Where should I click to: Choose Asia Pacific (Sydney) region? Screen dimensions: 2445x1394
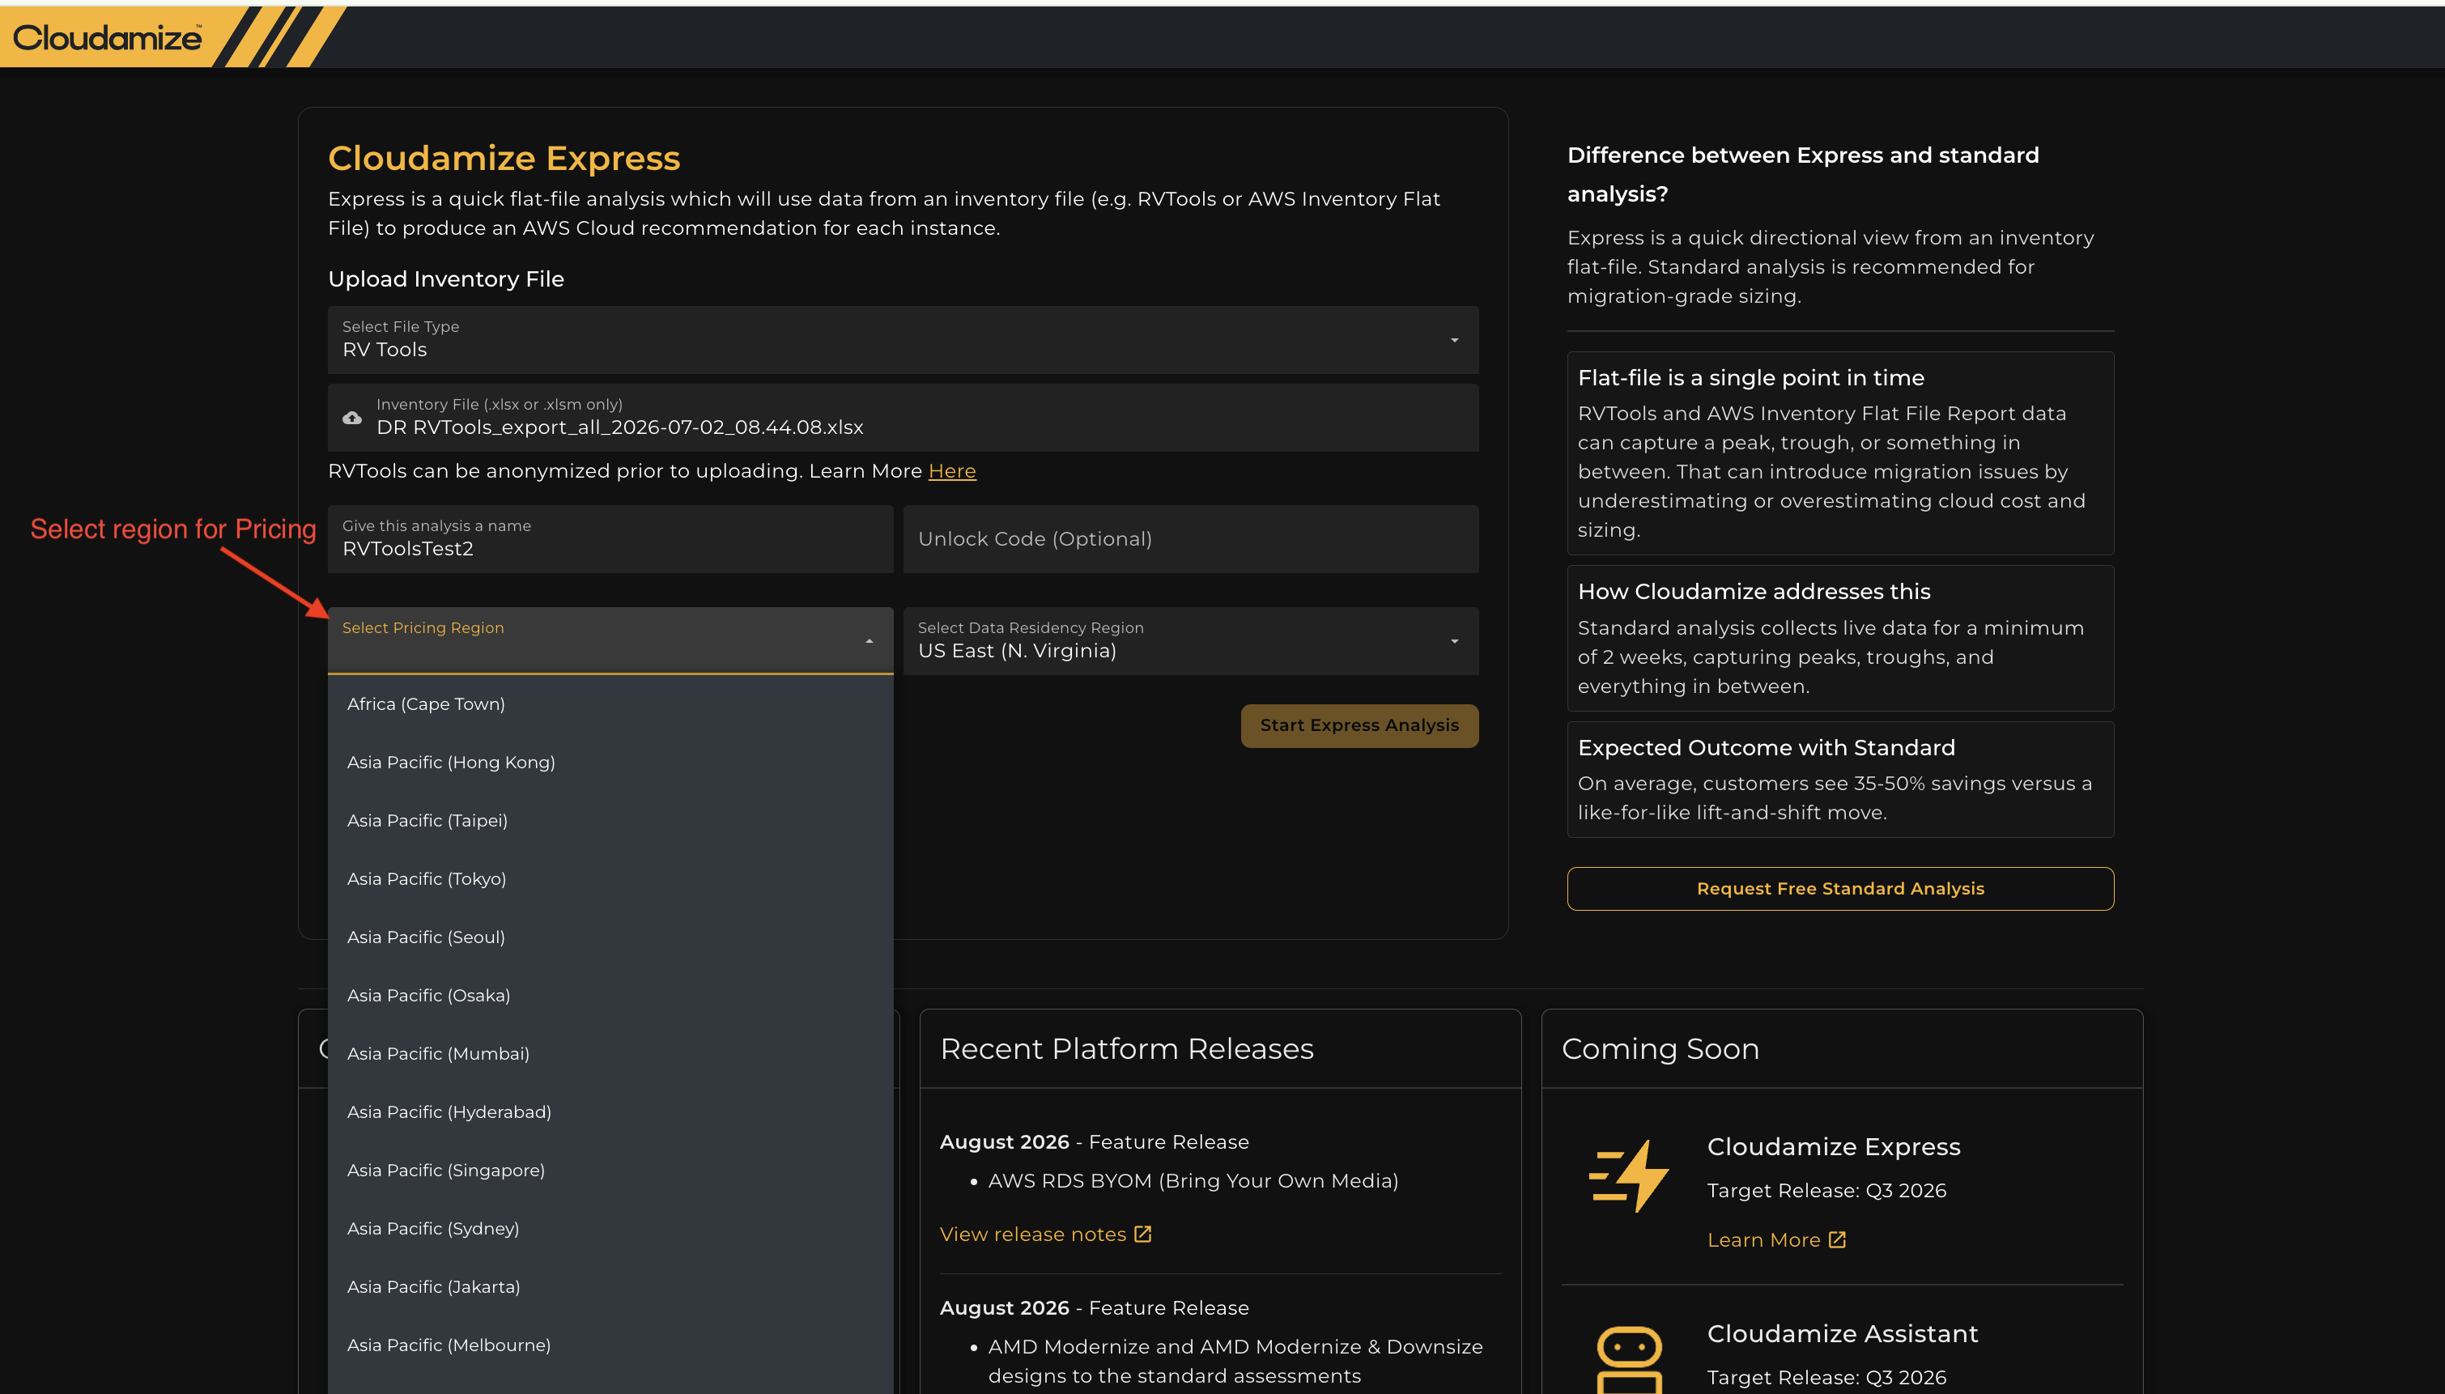[x=610, y=1228]
